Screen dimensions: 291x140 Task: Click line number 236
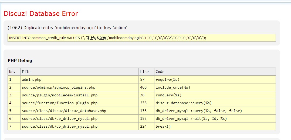tap(146, 103)
